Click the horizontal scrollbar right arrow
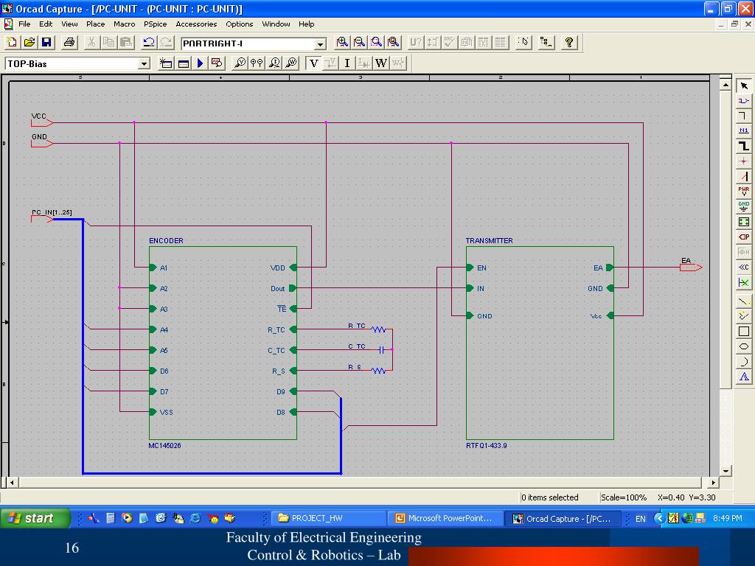Image resolution: width=755 pixels, height=566 pixels. click(713, 482)
